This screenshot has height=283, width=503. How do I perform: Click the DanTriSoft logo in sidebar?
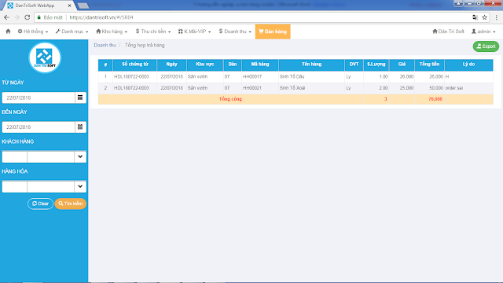click(x=45, y=57)
